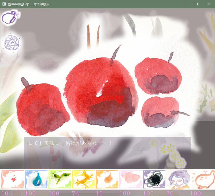
Task: Select the blue water drop icon
Action: coord(36,179)
